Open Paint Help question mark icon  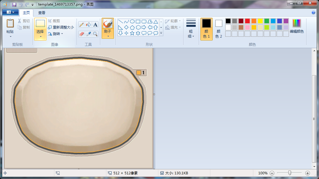[x=313, y=13]
